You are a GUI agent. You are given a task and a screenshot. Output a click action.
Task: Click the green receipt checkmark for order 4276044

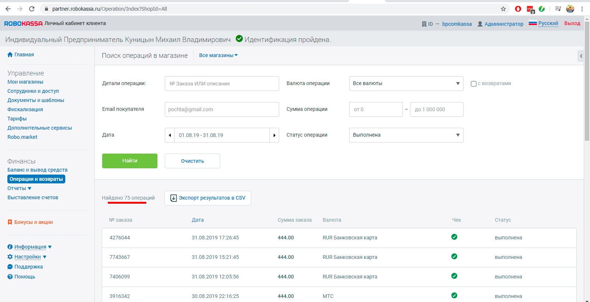[x=454, y=237]
